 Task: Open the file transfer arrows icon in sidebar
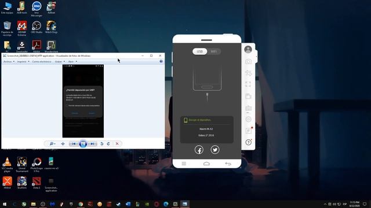pos(248,73)
